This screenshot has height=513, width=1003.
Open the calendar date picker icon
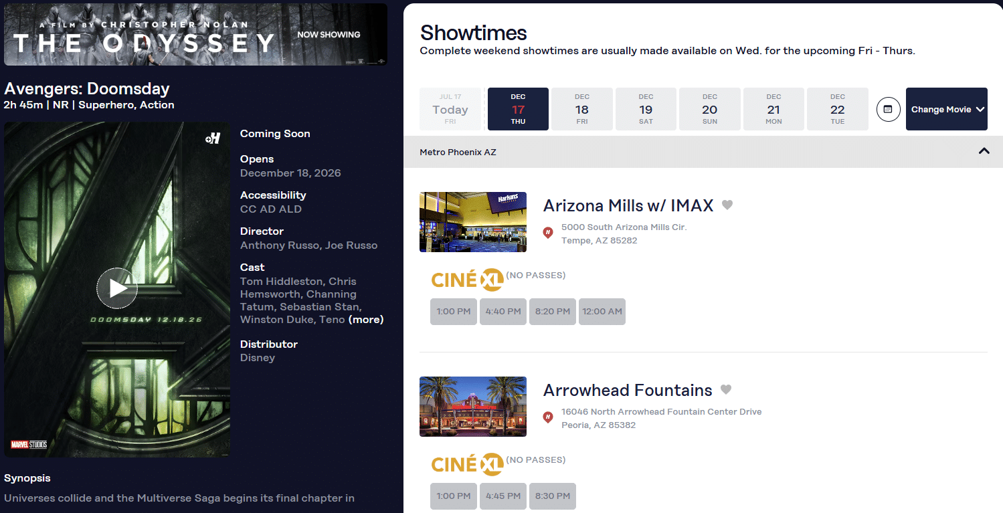coord(888,109)
